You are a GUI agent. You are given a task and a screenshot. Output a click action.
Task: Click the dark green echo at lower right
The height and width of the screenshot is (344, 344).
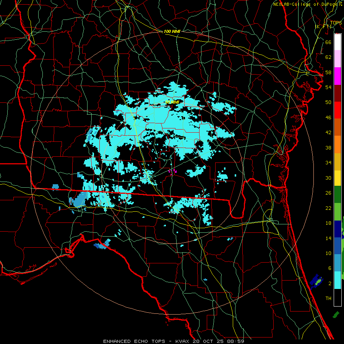point(336,315)
